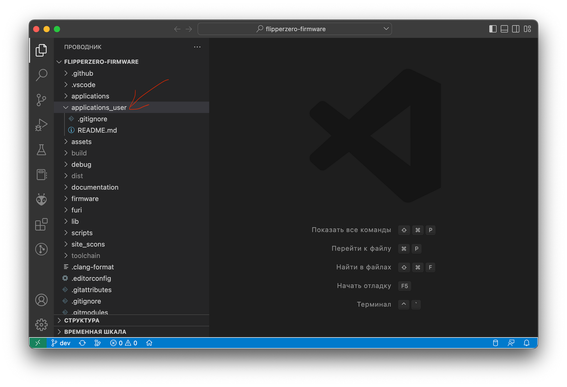Screen dimensions: 567x387
Task: Expand the .vscode folder
Action: click(131, 85)
